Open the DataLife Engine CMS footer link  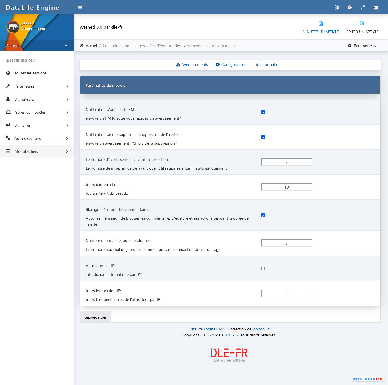point(206,329)
